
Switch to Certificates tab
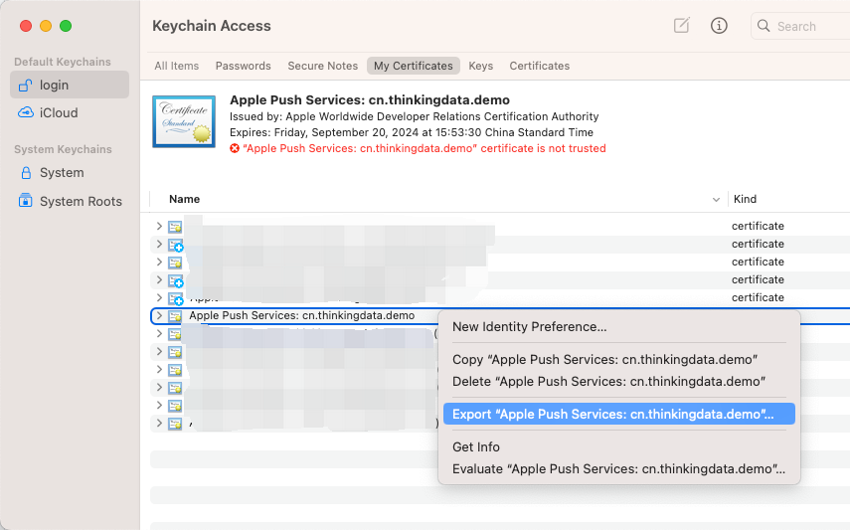[540, 66]
